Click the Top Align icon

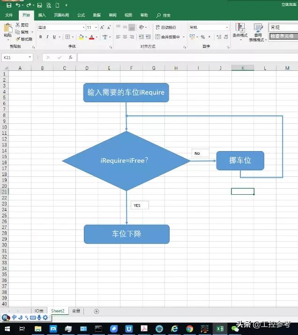(118, 27)
